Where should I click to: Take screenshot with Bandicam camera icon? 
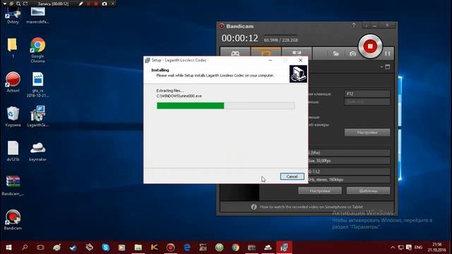pos(352,54)
